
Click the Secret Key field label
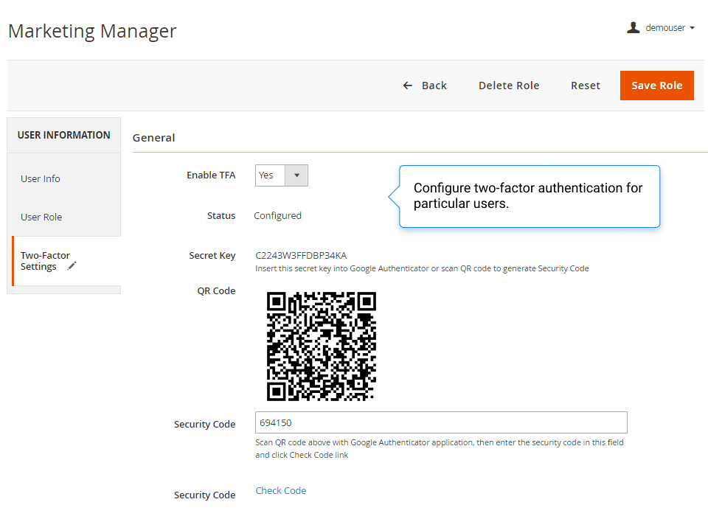(212, 255)
